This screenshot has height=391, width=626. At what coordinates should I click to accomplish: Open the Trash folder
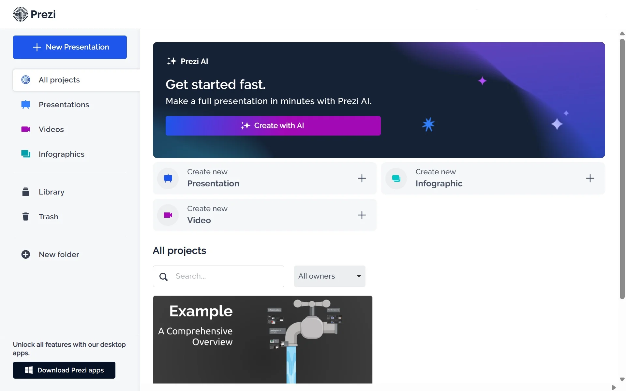(48, 217)
